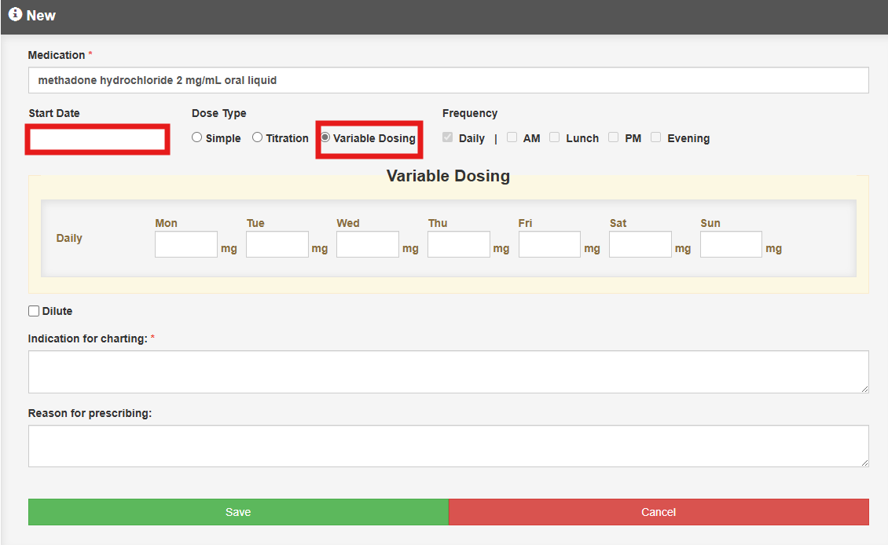
Task: Open the Start Date field
Action: tap(97, 139)
